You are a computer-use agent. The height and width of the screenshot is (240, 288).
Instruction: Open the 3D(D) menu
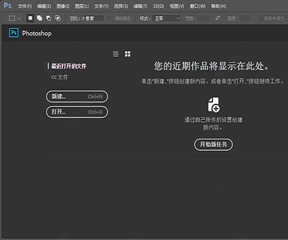158,7
